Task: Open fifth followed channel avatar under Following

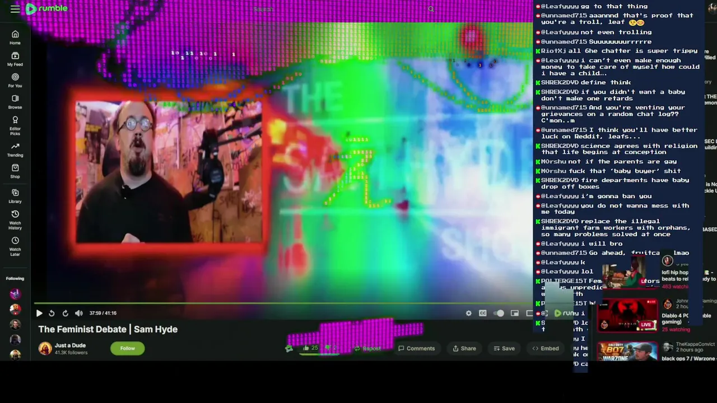Action: pos(15,354)
